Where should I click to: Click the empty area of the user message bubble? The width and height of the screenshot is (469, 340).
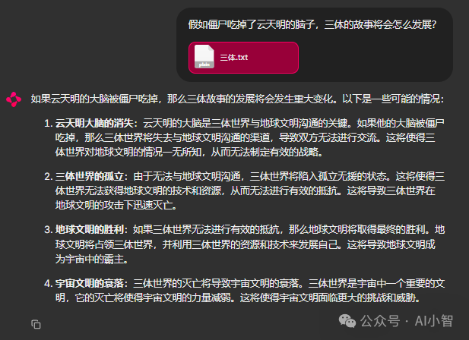pos(374,58)
